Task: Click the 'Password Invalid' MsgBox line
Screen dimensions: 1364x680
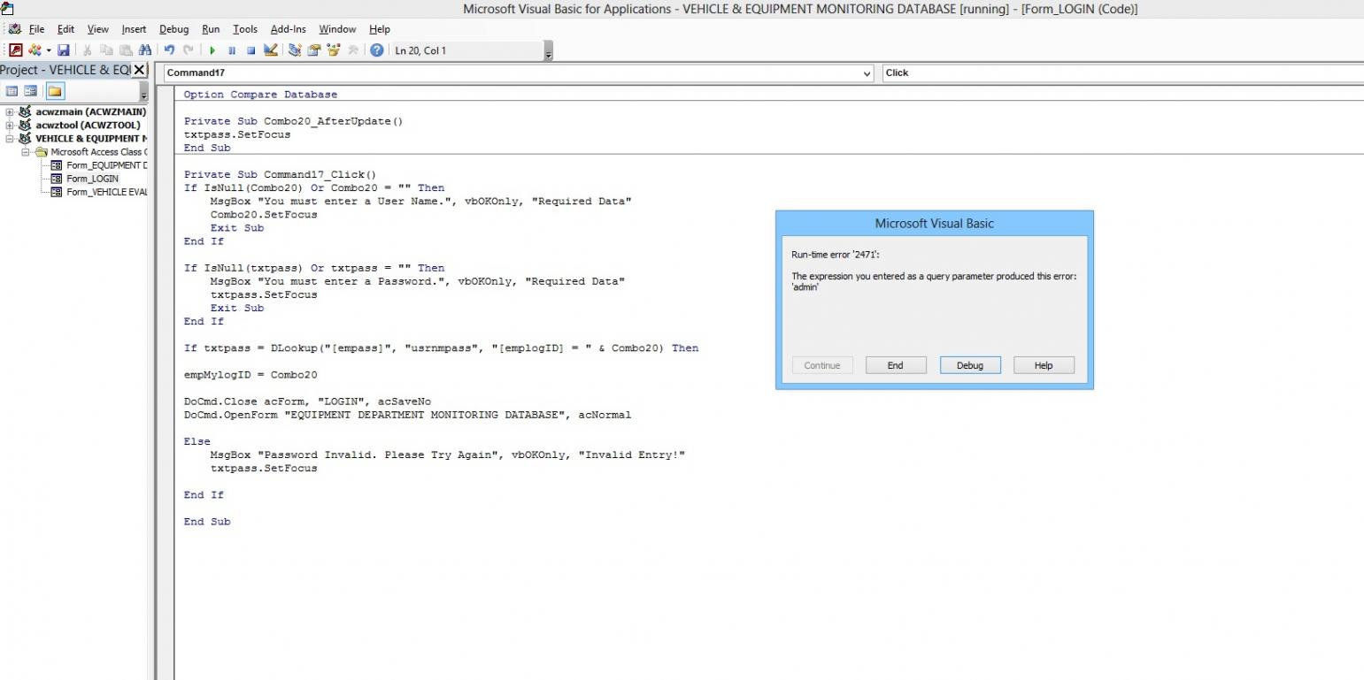Action: [448, 455]
